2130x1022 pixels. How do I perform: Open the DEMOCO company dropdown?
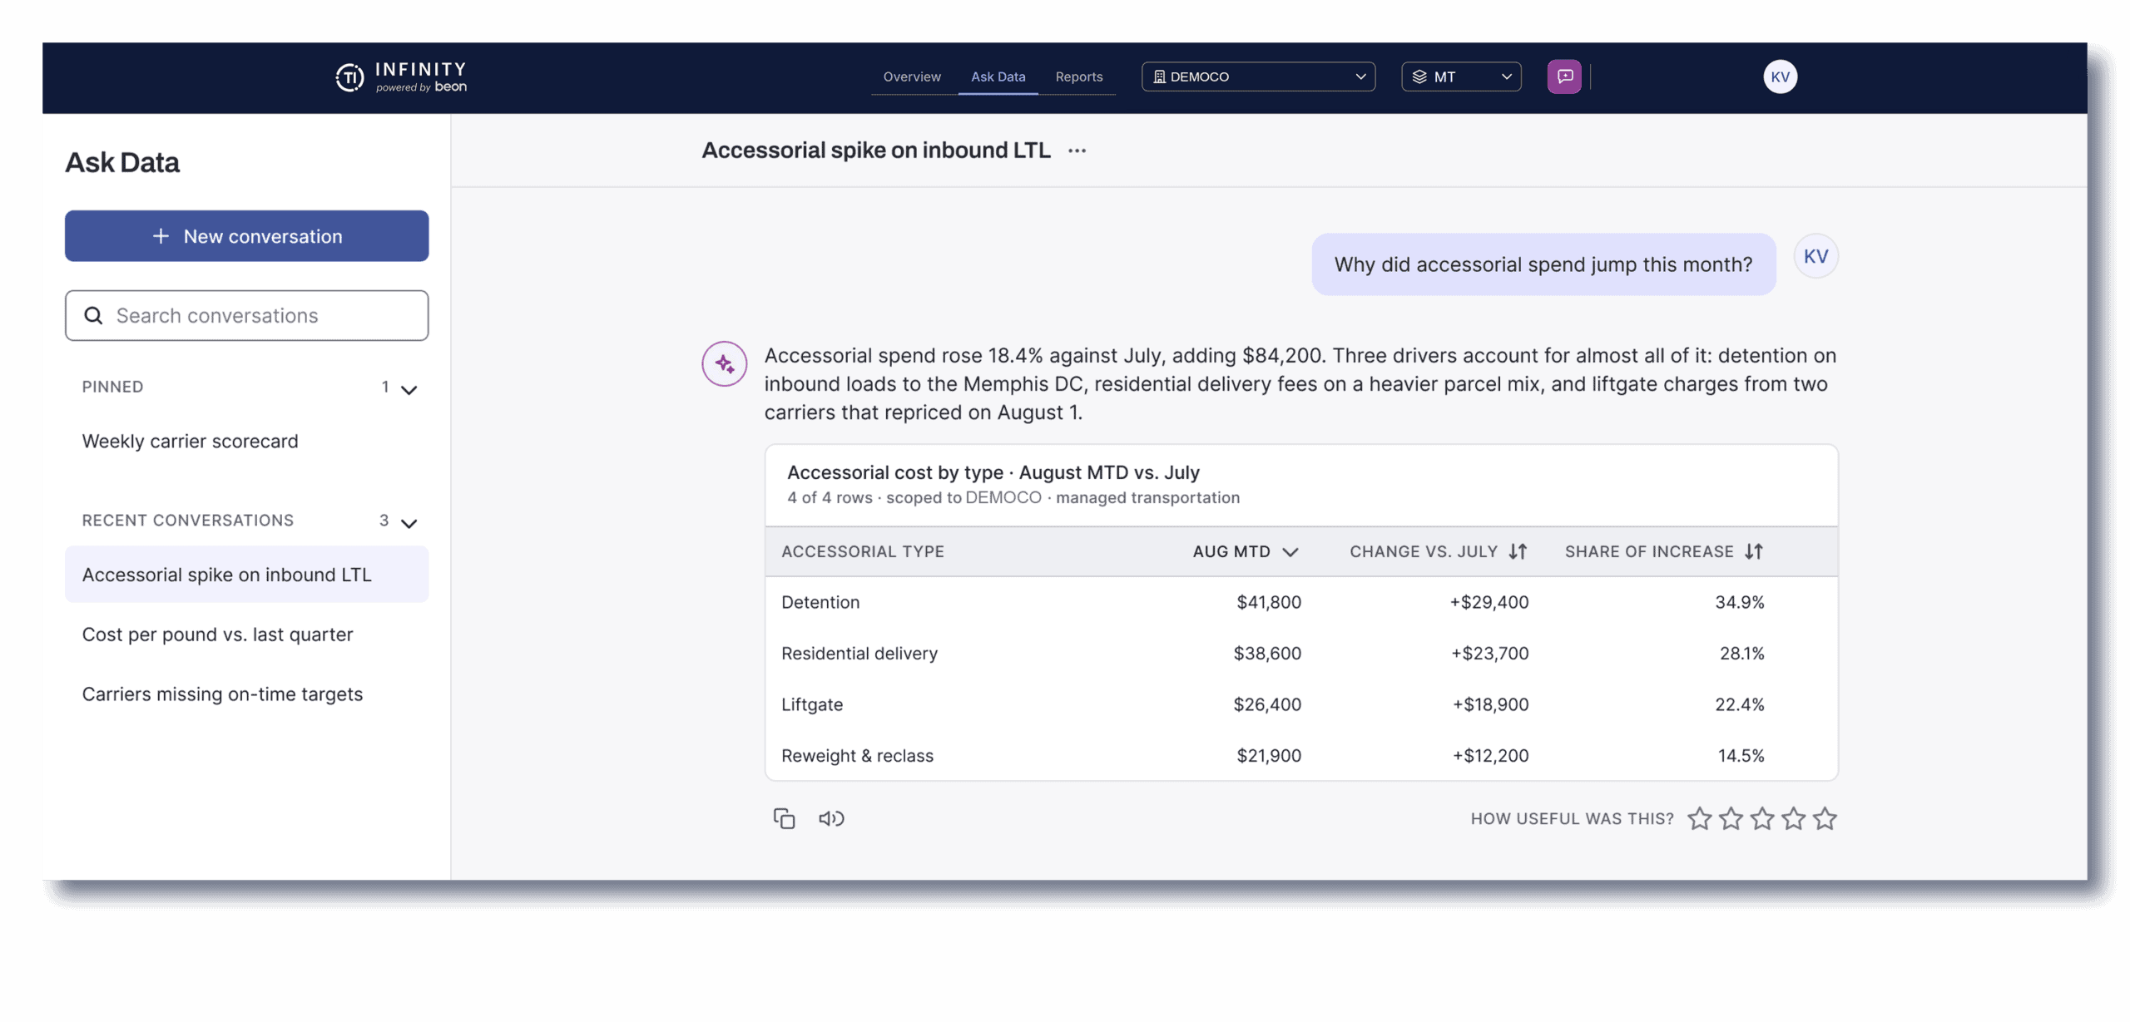1258,77
